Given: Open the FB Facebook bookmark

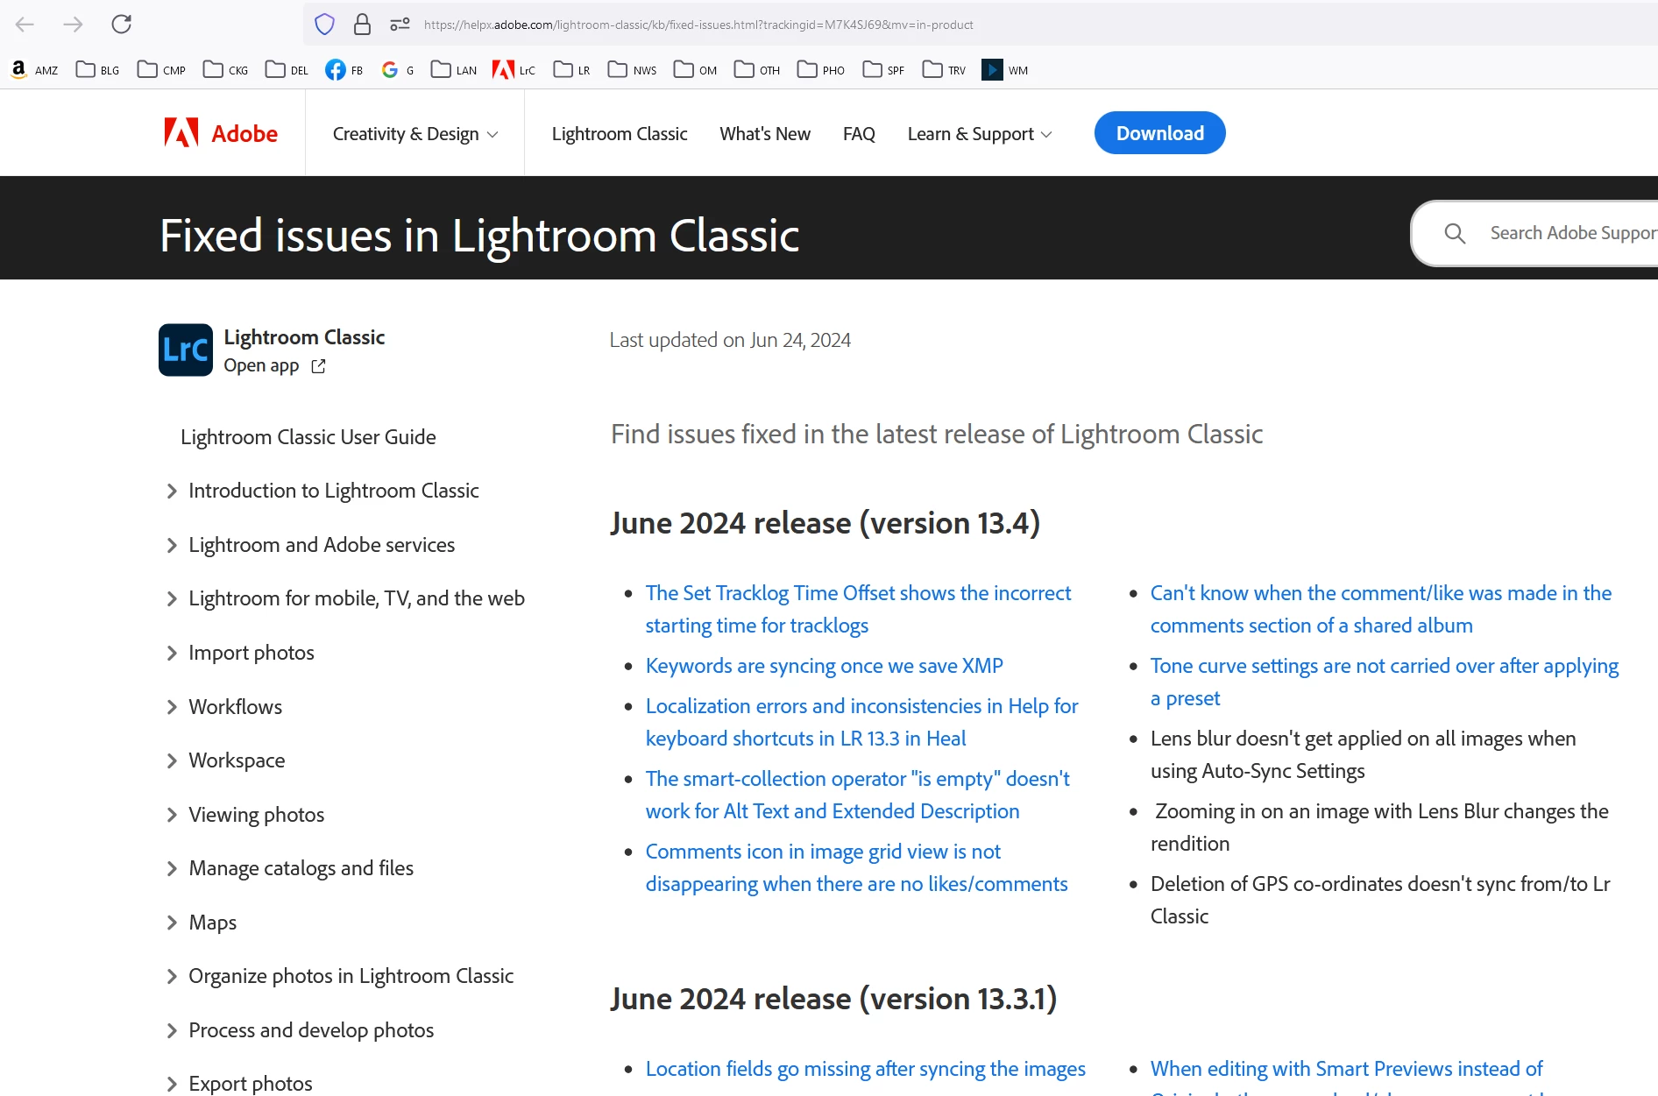Looking at the screenshot, I should click(x=344, y=70).
